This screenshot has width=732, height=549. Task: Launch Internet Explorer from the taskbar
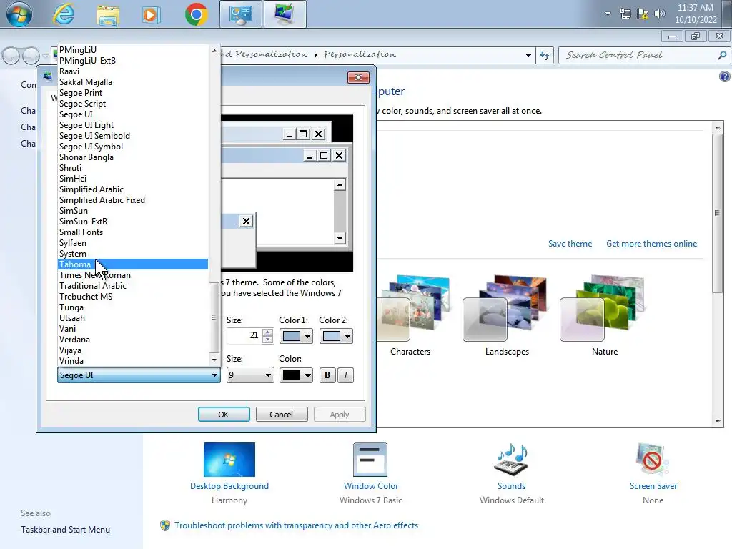(64, 14)
